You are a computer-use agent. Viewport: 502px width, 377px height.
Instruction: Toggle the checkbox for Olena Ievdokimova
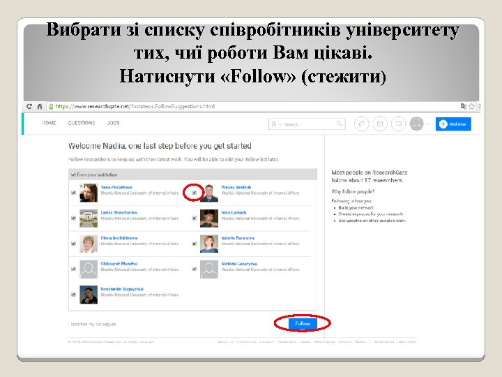point(73,244)
